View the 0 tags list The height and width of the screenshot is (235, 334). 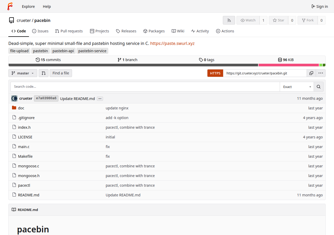coord(207,60)
